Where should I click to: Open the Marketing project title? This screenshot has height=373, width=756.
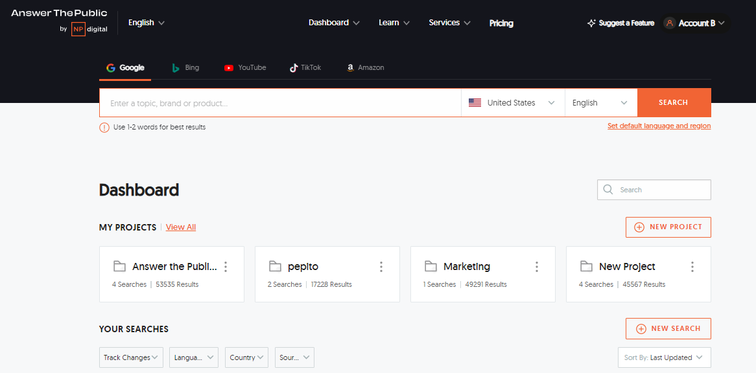(467, 267)
